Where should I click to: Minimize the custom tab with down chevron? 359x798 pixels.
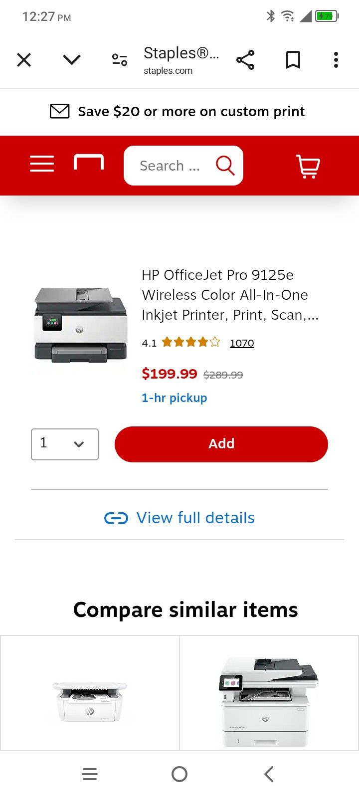[72, 60]
